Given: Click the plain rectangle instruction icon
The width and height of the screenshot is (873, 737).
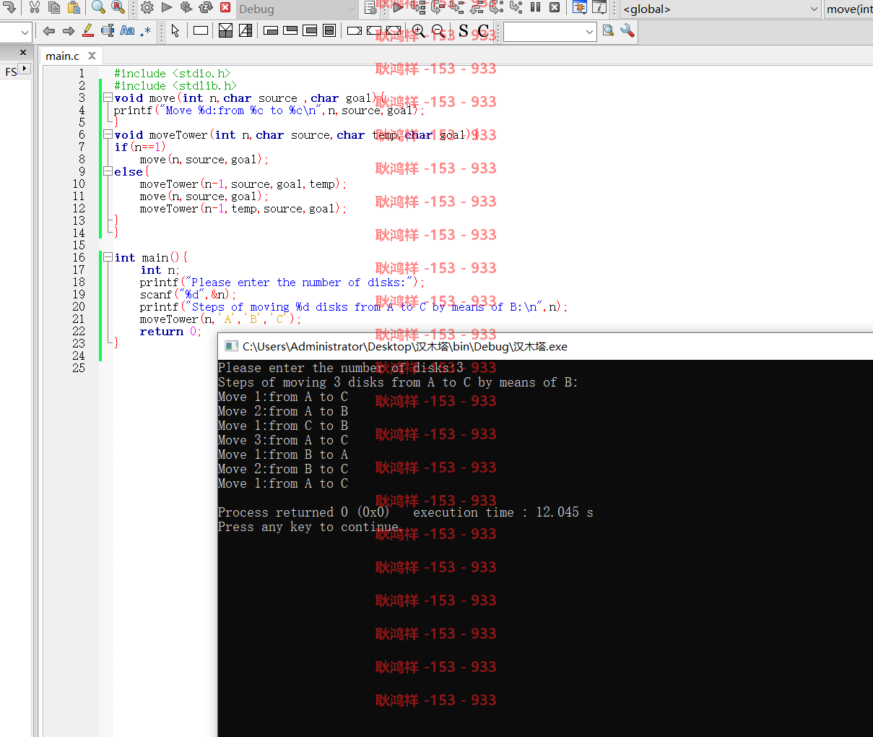Looking at the screenshot, I should (201, 31).
